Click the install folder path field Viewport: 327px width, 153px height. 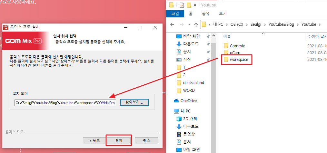click(65, 103)
